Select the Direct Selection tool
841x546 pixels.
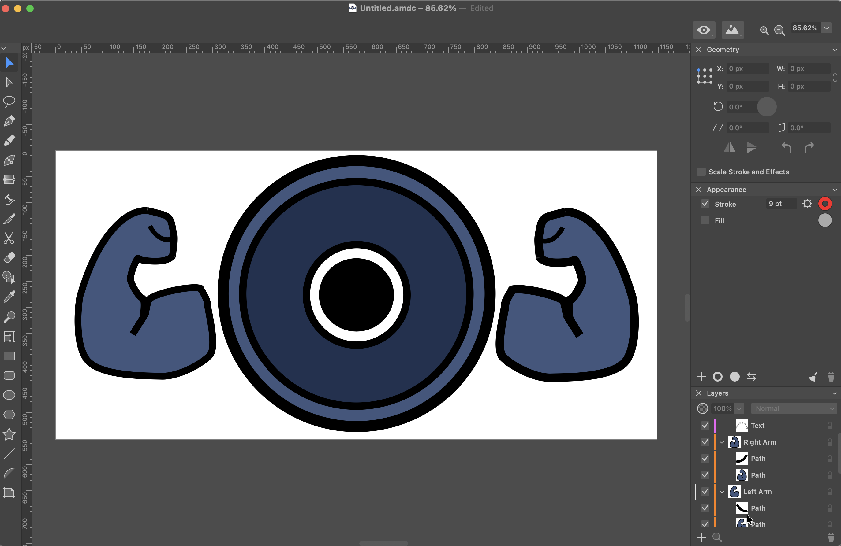[x=9, y=82]
